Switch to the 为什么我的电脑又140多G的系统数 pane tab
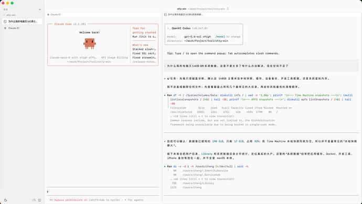This screenshot has height=204, width=362. pyautogui.click(x=183, y=15)
